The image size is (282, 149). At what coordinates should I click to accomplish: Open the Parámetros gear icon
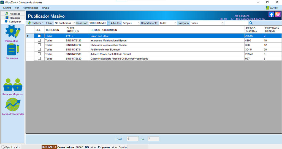[13, 31]
